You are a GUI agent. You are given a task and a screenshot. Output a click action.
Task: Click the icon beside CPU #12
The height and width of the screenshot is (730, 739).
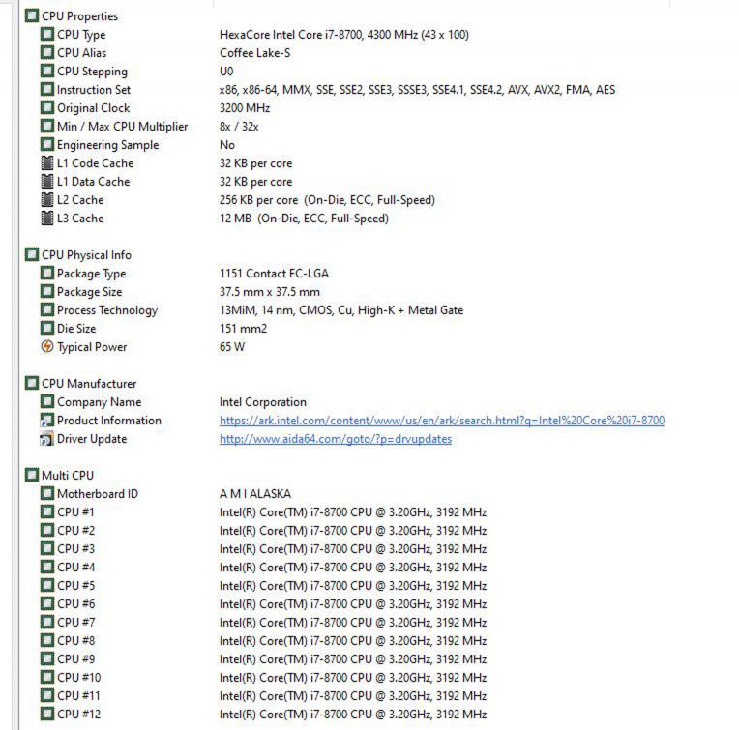(47, 714)
